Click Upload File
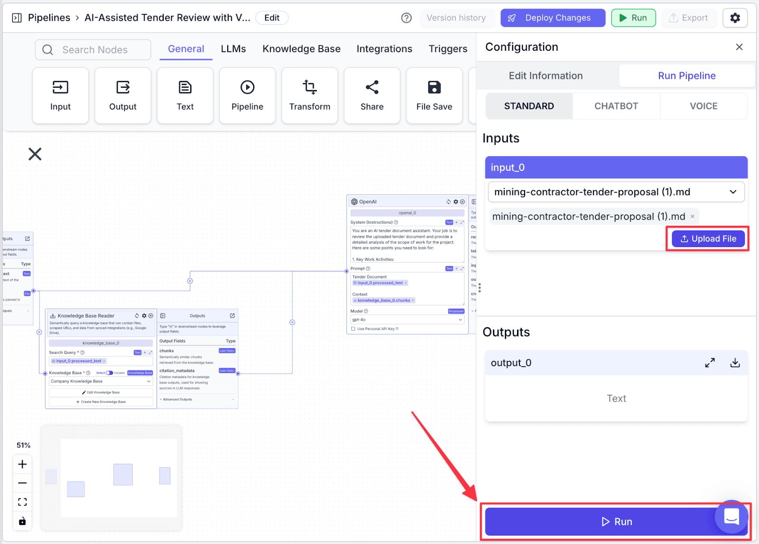Screen dimensions: 759x544 pyautogui.click(x=708, y=239)
